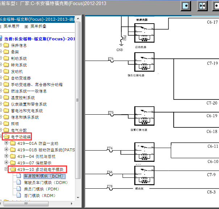
Task: Expand 419—01A 防盗一主动 node
Action: coord(6,143)
